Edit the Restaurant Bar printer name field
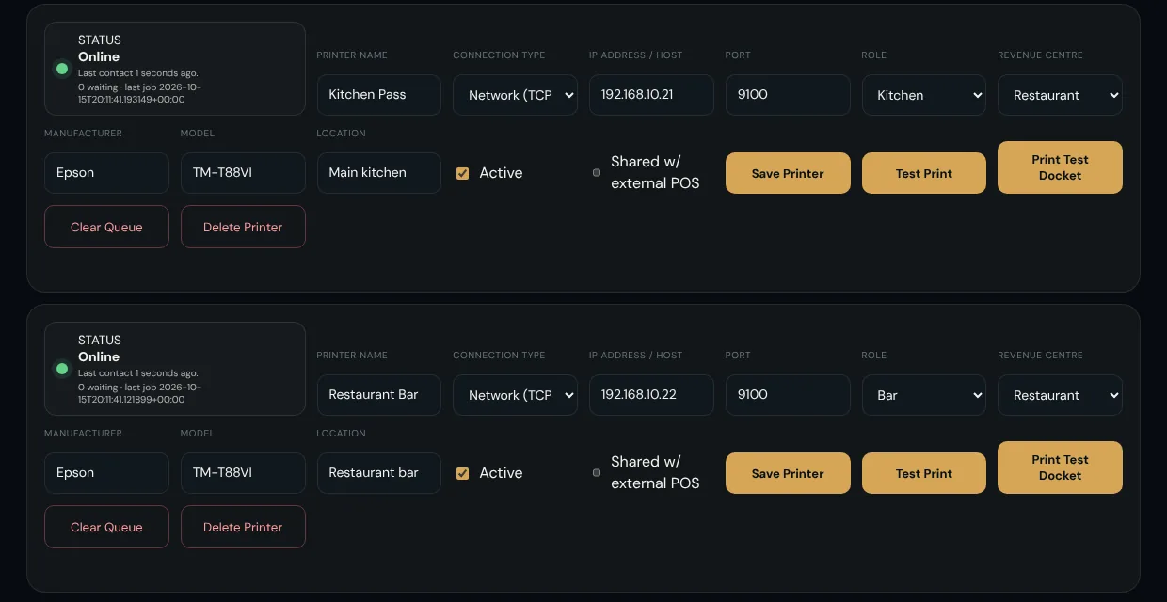 pyautogui.click(x=378, y=395)
